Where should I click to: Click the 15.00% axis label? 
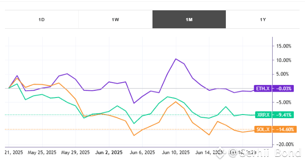click(x=284, y=46)
